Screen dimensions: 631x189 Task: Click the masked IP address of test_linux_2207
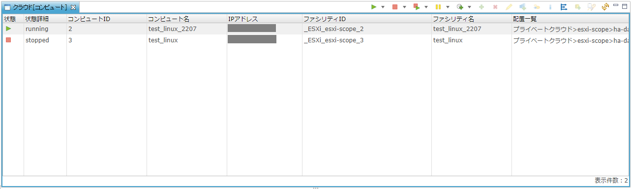pyautogui.click(x=252, y=28)
